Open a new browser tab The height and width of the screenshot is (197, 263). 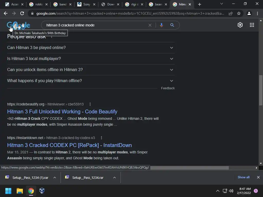(199, 4)
